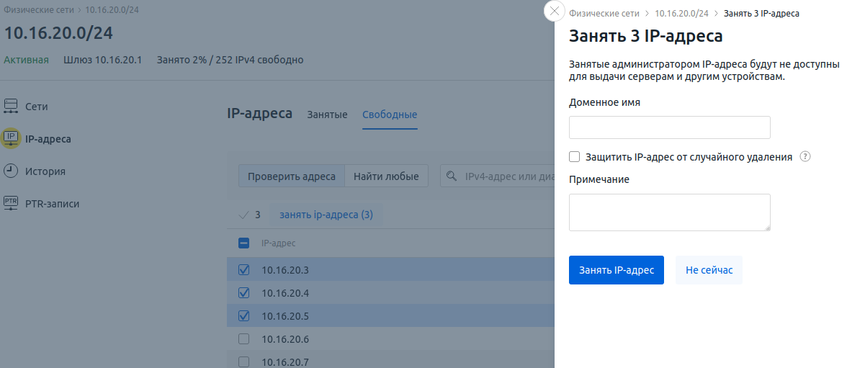Click the 10.16.20.0/24 page heading
The width and height of the screenshot is (865, 368).
(x=58, y=33)
